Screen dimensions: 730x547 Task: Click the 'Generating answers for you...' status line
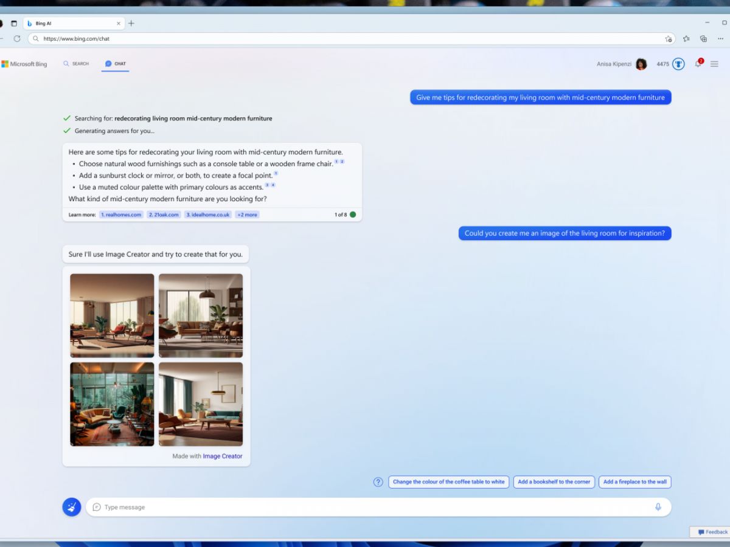(x=114, y=131)
